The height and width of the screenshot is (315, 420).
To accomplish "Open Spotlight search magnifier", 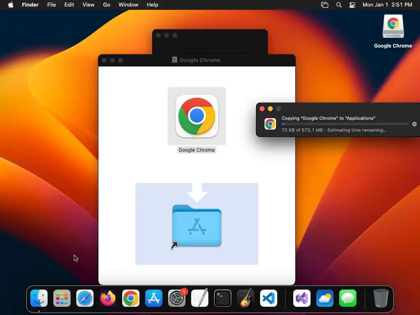I will [x=339, y=5].
